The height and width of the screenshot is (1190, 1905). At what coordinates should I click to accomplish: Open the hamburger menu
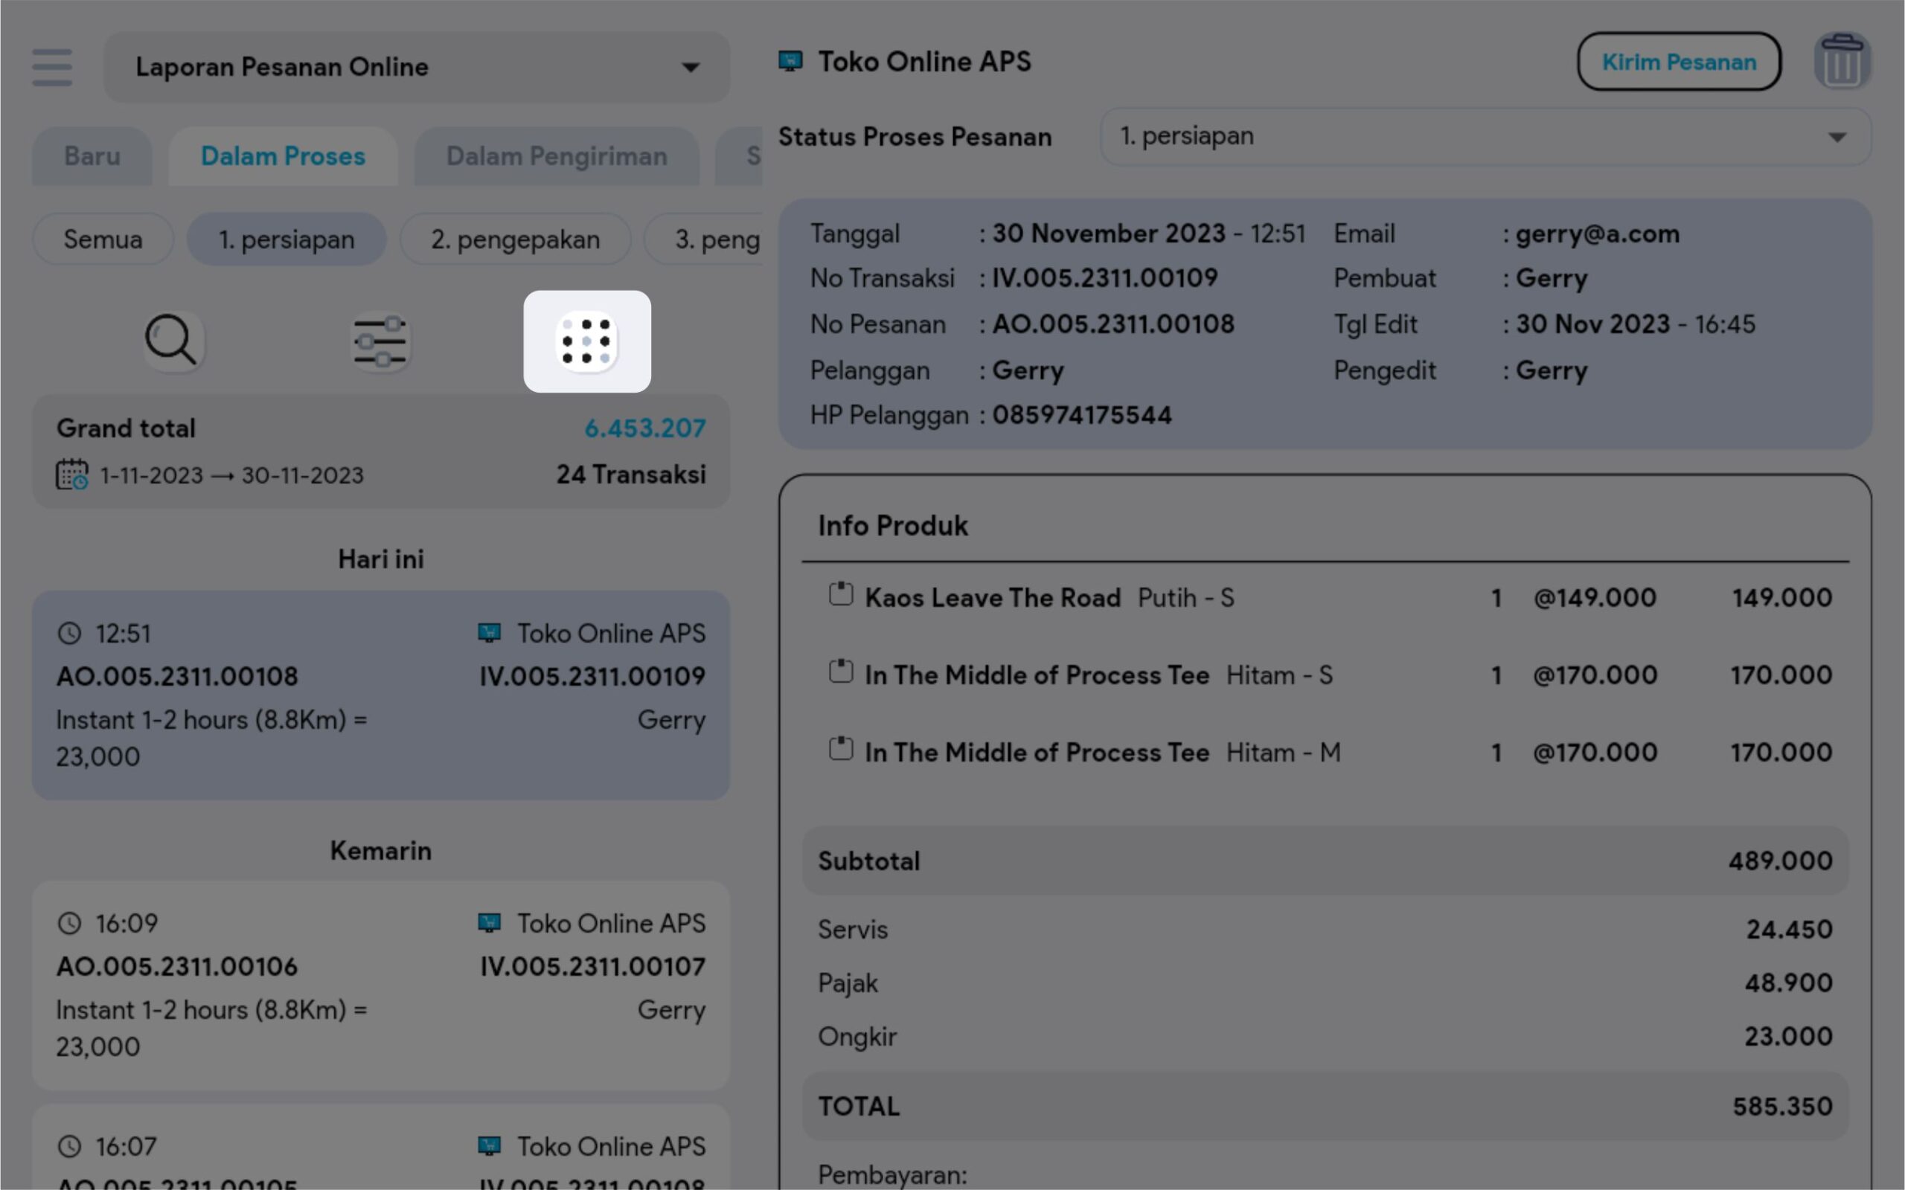coord(52,67)
